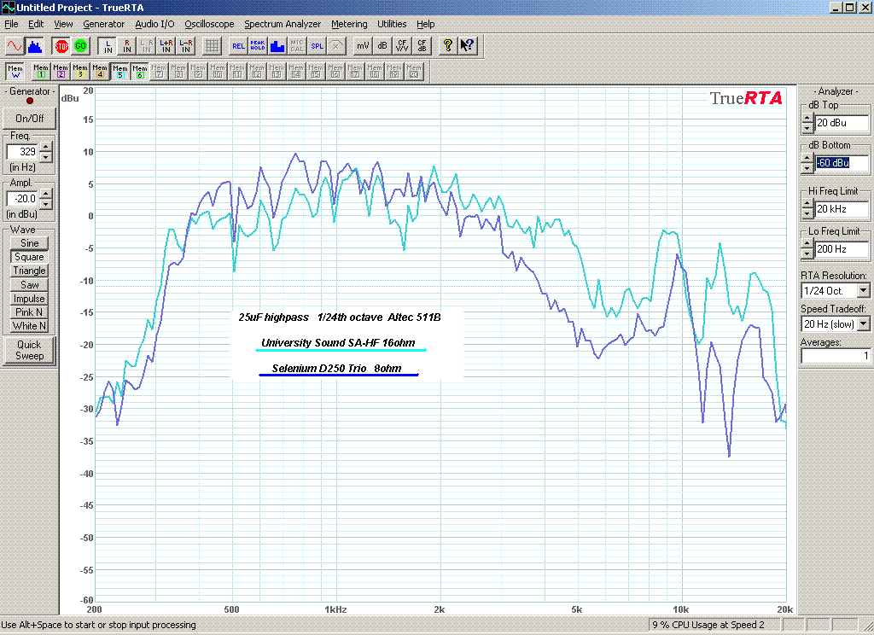Click the Freq. value field
The width and height of the screenshot is (874, 635).
pos(23,152)
